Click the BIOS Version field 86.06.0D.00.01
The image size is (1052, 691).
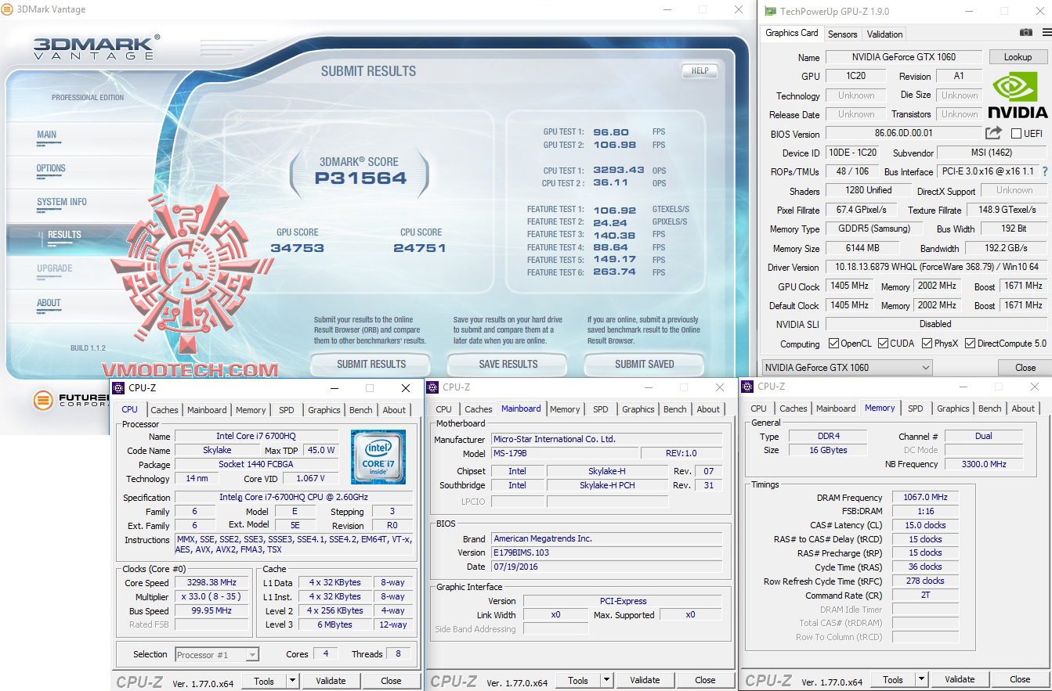[x=903, y=134]
